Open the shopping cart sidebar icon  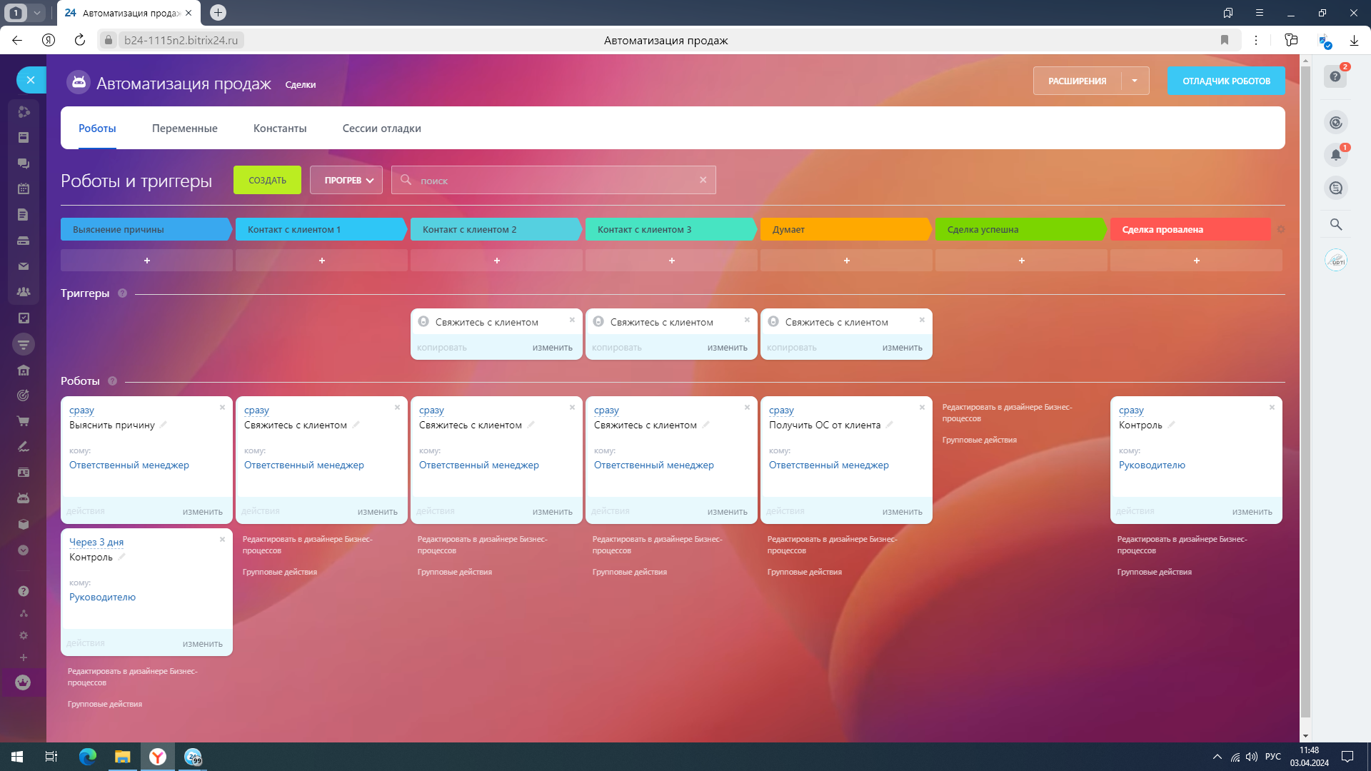click(x=23, y=421)
